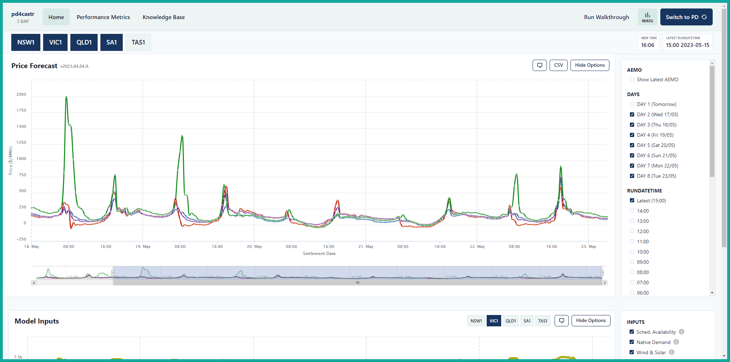The height and width of the screenshot is (362, 730).
Task: Hide options for Price Forecast panel
Action: (x=590, y=65)
